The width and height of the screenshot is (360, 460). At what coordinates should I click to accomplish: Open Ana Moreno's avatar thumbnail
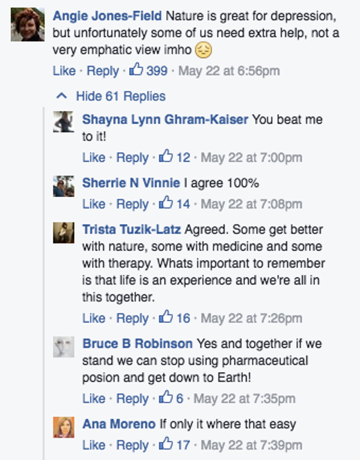click(64, 427)
